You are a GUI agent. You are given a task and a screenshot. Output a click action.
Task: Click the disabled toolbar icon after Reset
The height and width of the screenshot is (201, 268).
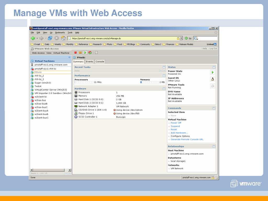pyautogui.click(x=96, y=53)
